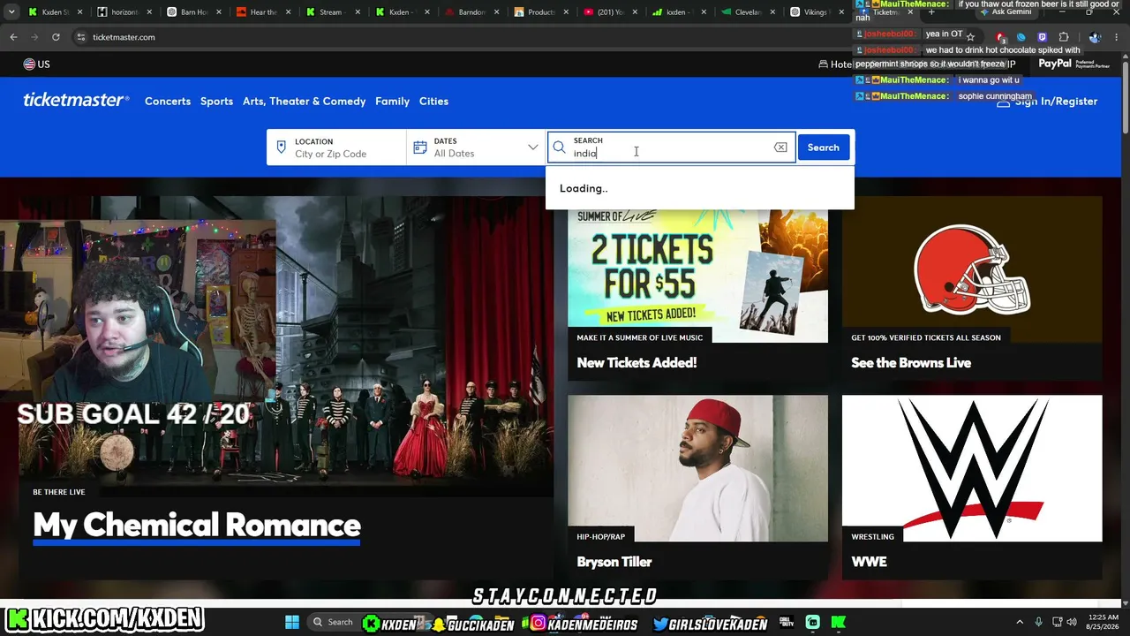This screenshot has height=636, width=1130.
Task: Change country using the US flag selector
Action: (37, 64)
